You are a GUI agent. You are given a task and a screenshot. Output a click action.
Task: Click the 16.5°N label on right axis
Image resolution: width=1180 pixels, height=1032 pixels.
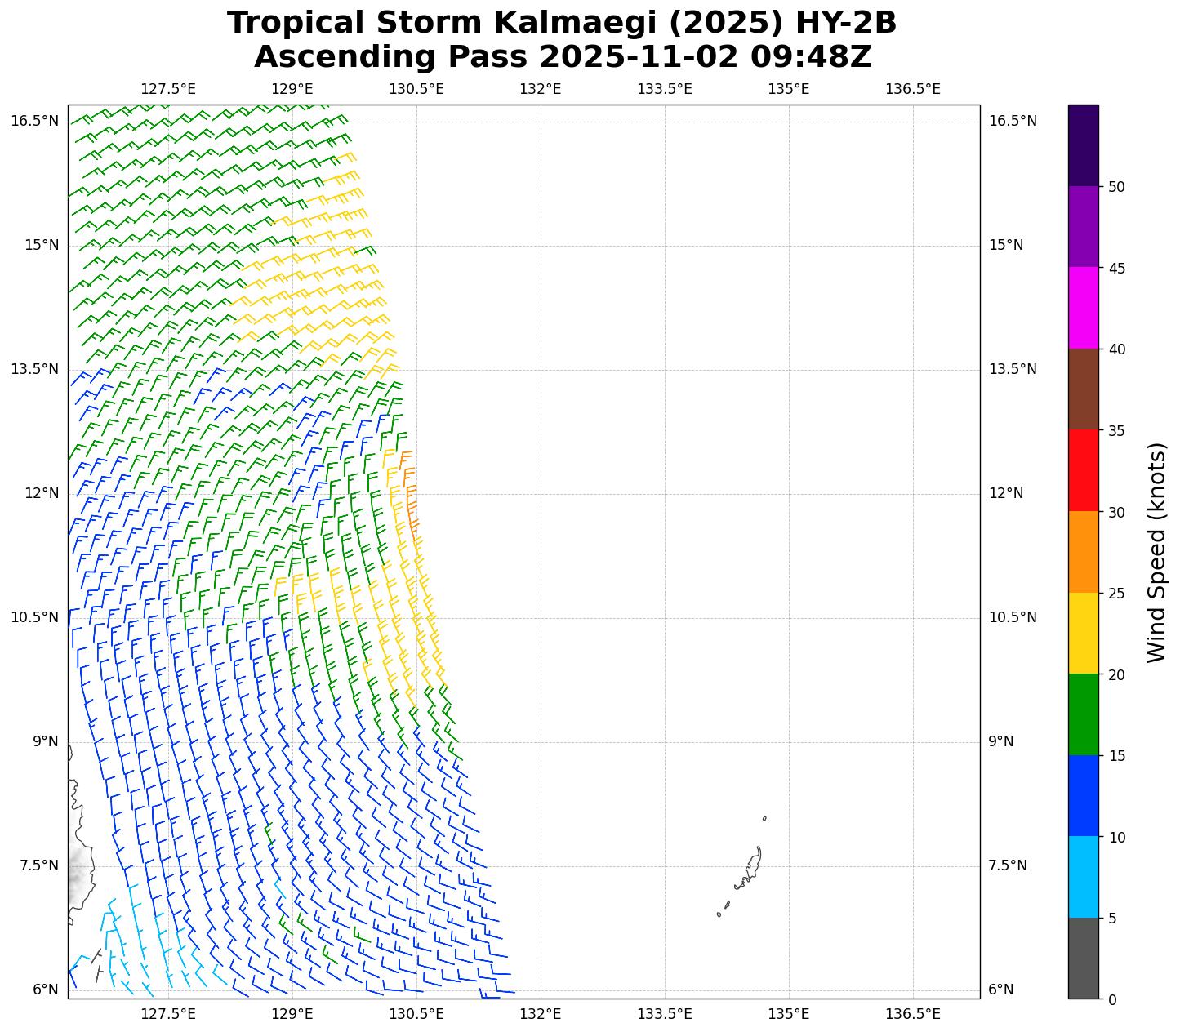pyautogui.click(x=1013, y=121)
